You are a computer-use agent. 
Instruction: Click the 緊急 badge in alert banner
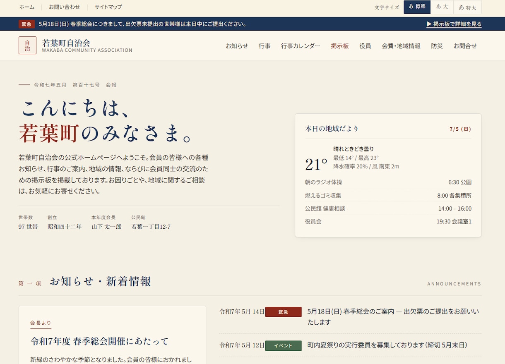[x=26, y=24]
